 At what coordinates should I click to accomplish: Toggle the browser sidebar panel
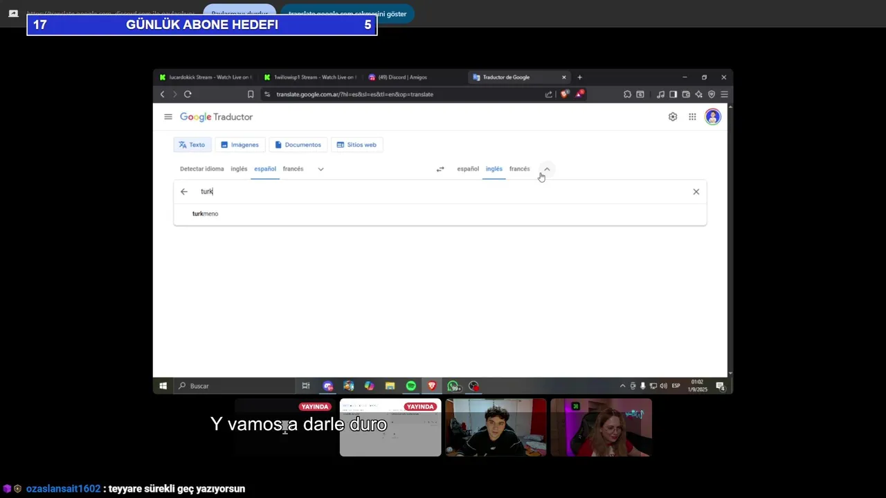(x=673, y=94)
